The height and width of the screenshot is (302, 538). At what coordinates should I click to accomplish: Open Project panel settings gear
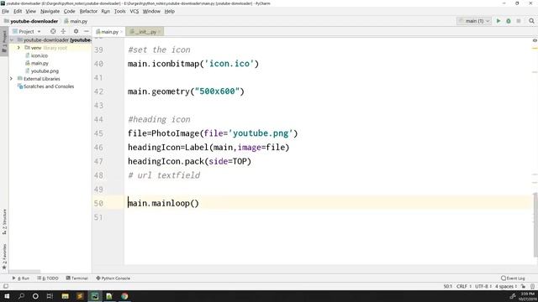(x=76, y=31)
